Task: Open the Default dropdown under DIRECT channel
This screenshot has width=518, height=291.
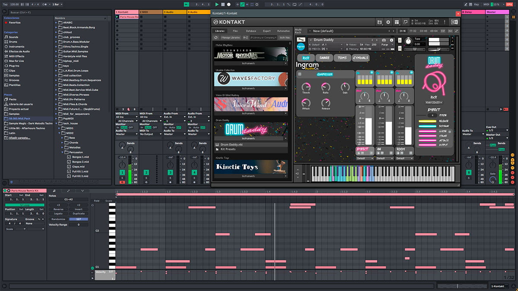Action: (365, 158)
